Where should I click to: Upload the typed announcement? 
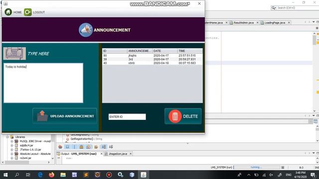point(65,116)
